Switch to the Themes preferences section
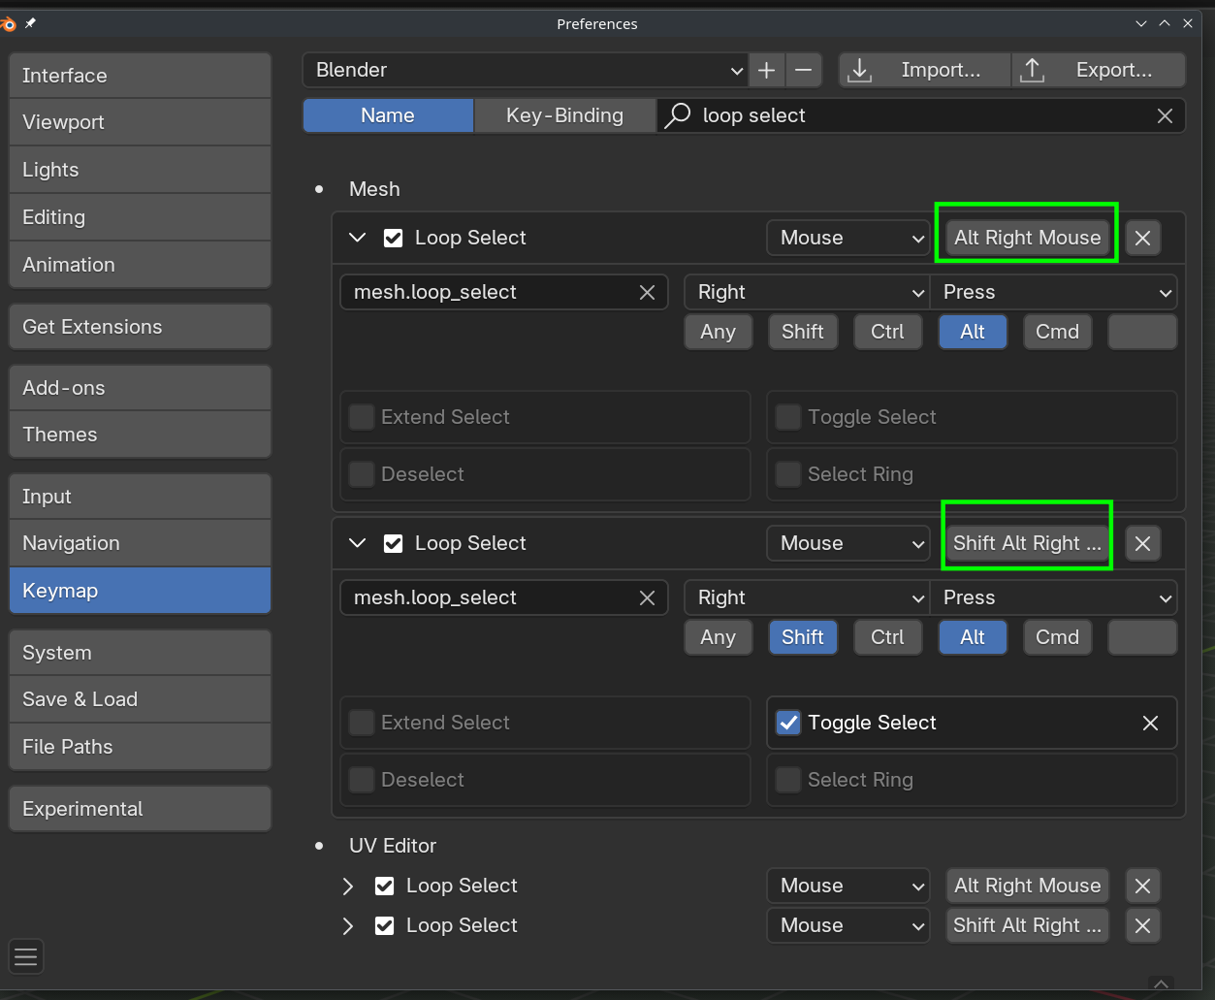This screenshot has width=1215, height=1000. coord(140,435)
